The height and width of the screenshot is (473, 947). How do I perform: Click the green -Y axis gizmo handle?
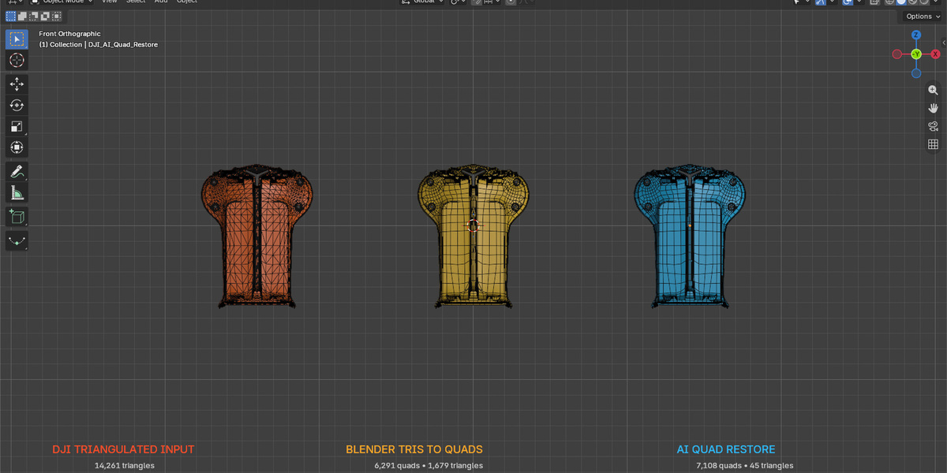pos(916,54)
